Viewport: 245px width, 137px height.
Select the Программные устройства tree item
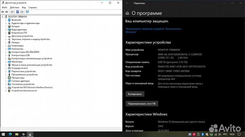click(24, 75)
